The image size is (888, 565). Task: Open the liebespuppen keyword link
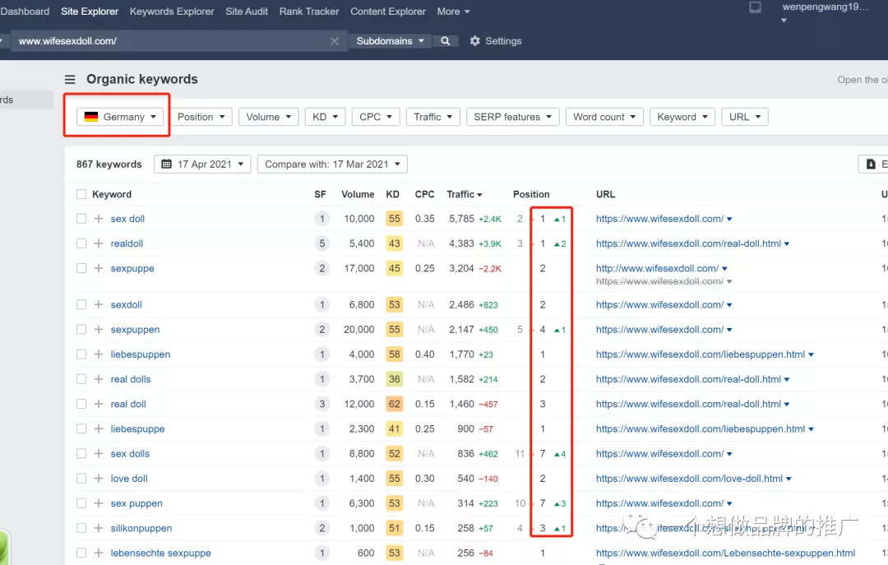click(141, 354)
